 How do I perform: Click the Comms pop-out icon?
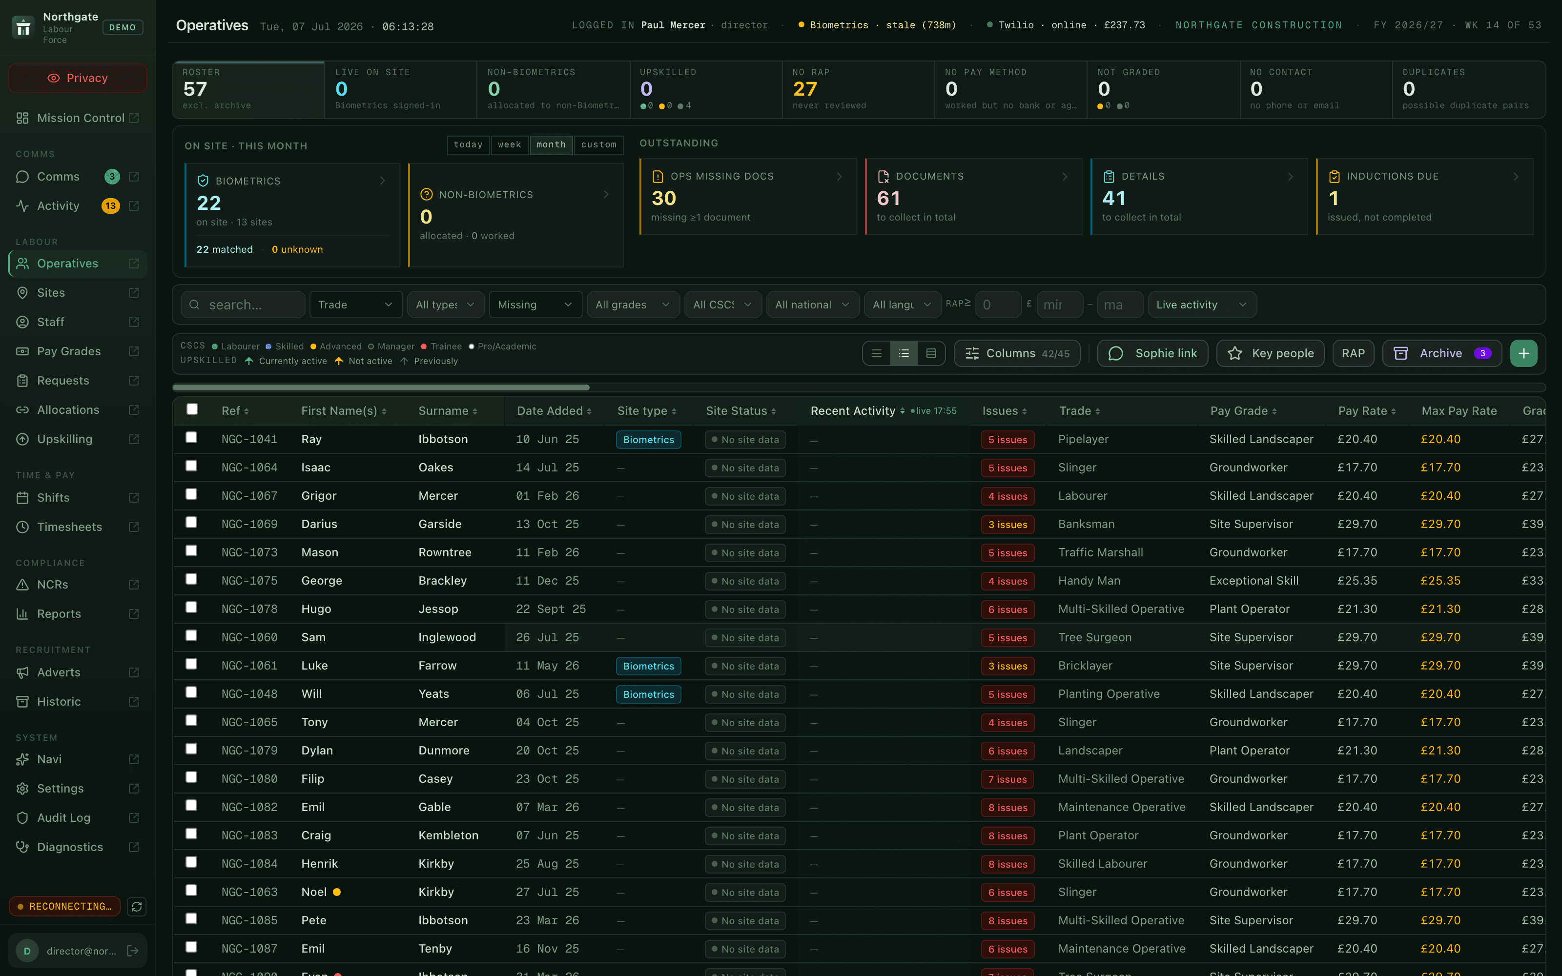[134, 176]
